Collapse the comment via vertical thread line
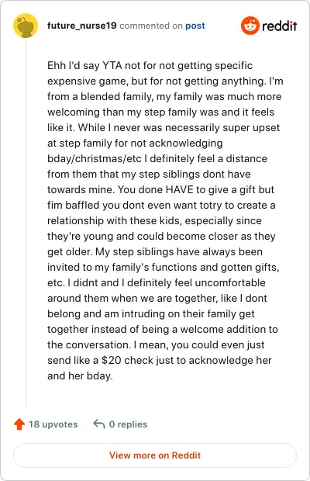310x481 pixels. [26, 222]
